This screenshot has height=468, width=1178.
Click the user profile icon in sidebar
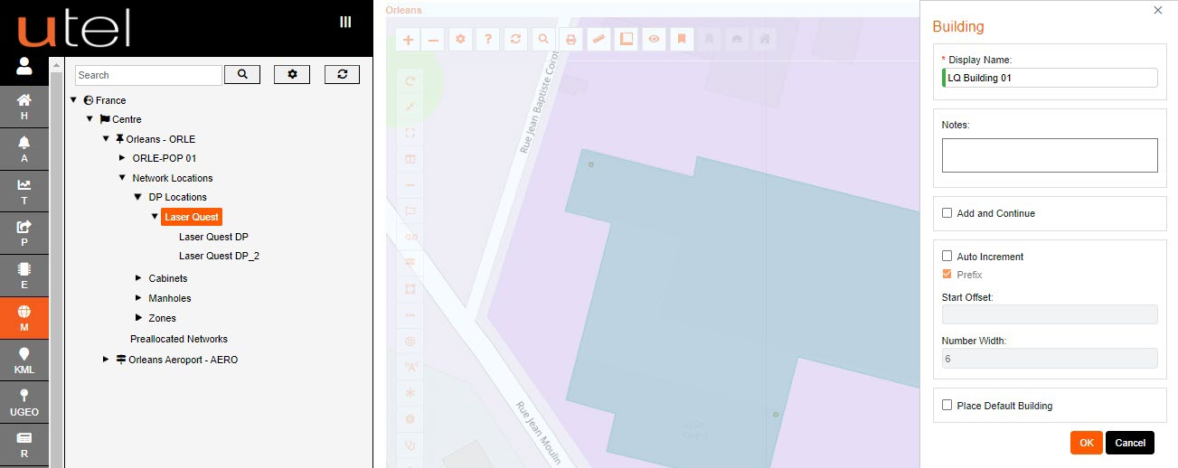tap(24, 66)
